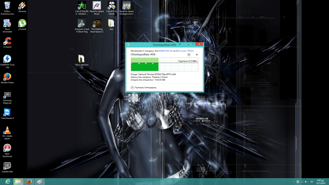This screenshot has width=329, height=185.
Task: Click the Paint taskbar button
Action: [39, 181]
